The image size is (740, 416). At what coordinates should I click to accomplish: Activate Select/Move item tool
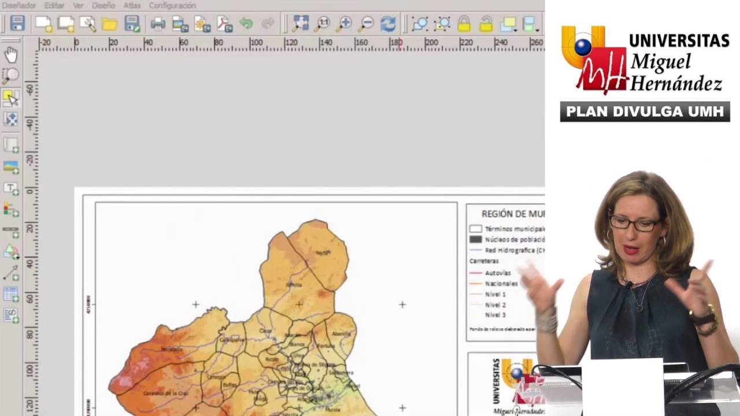click(11, 97)
